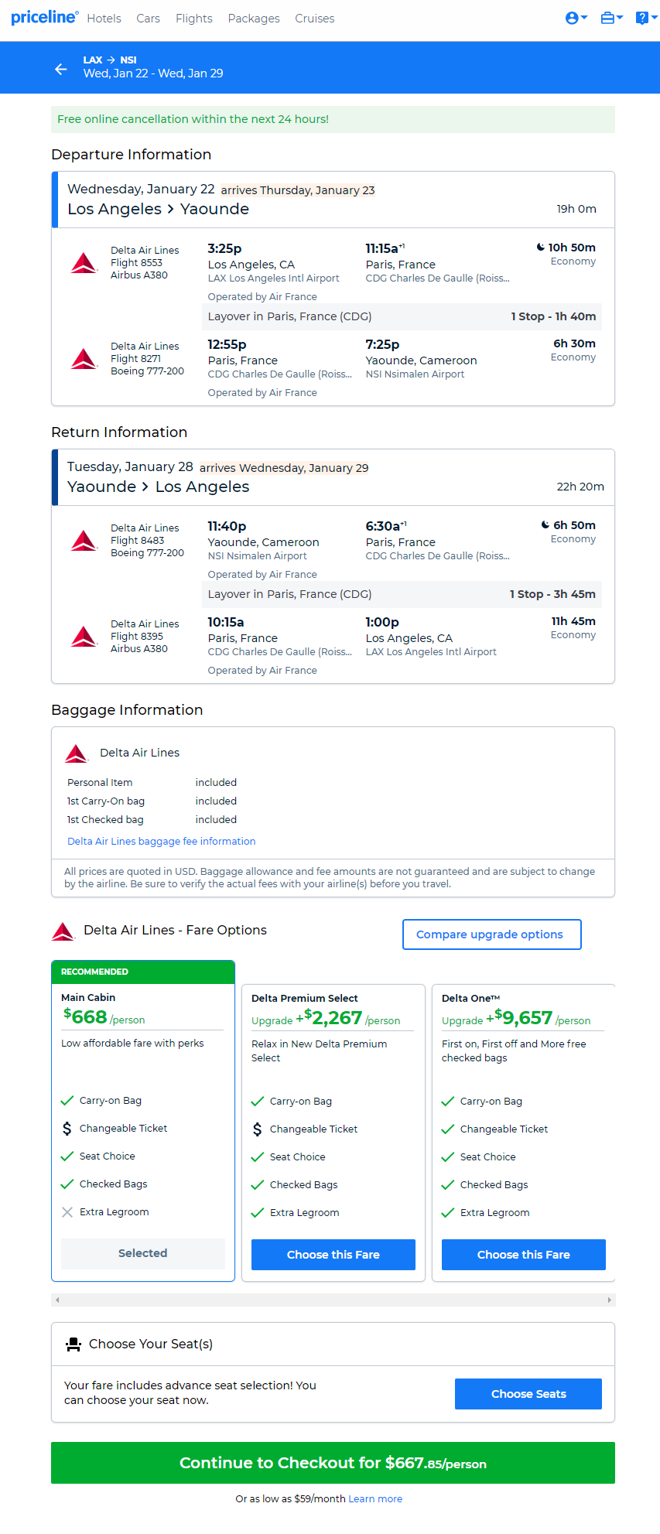The height and width of the screenshot is (1534, 660).
Task: Open the account profile icon menu
Action: (x=576, y=18)
